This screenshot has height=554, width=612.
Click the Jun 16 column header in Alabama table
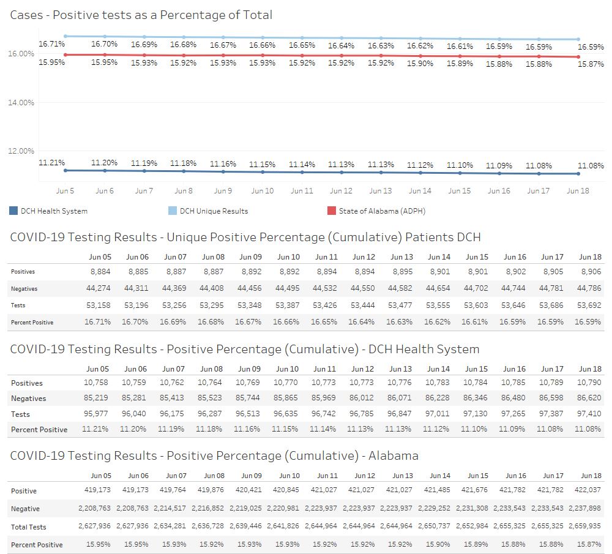(515, 476)
